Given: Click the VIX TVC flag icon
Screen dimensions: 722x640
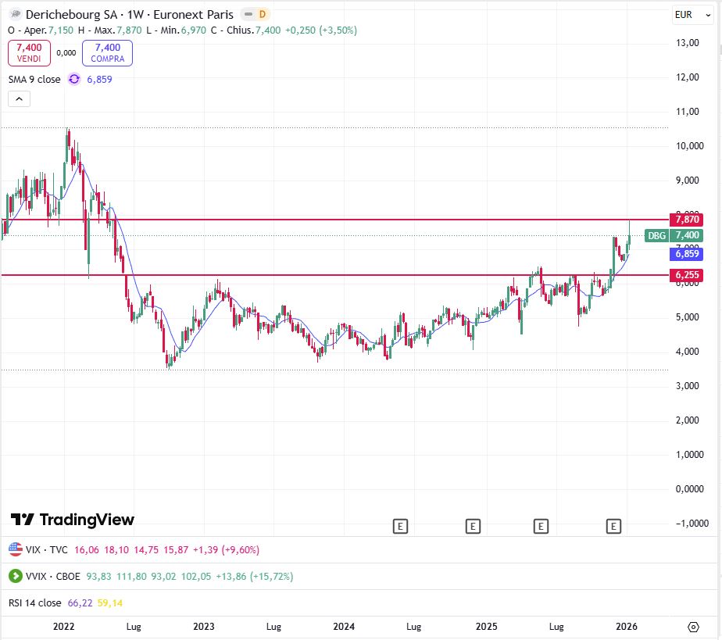Looking at the screenshot, I should tap(16, 549).
